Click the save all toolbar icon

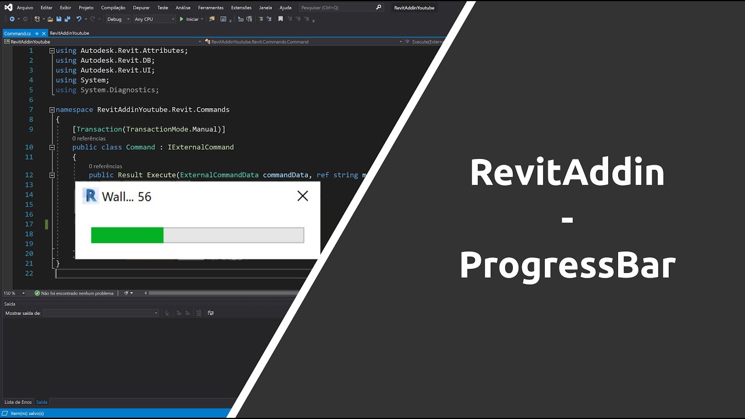pos(67,19)
